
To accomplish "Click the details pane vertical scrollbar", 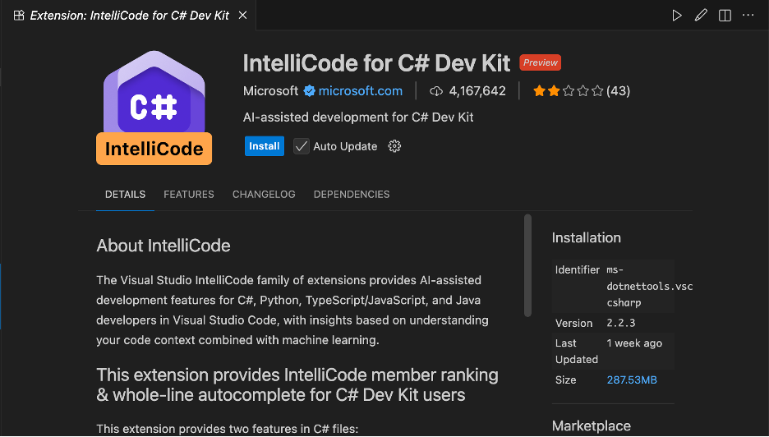I will pyautogui.click(x=527, y=265).
